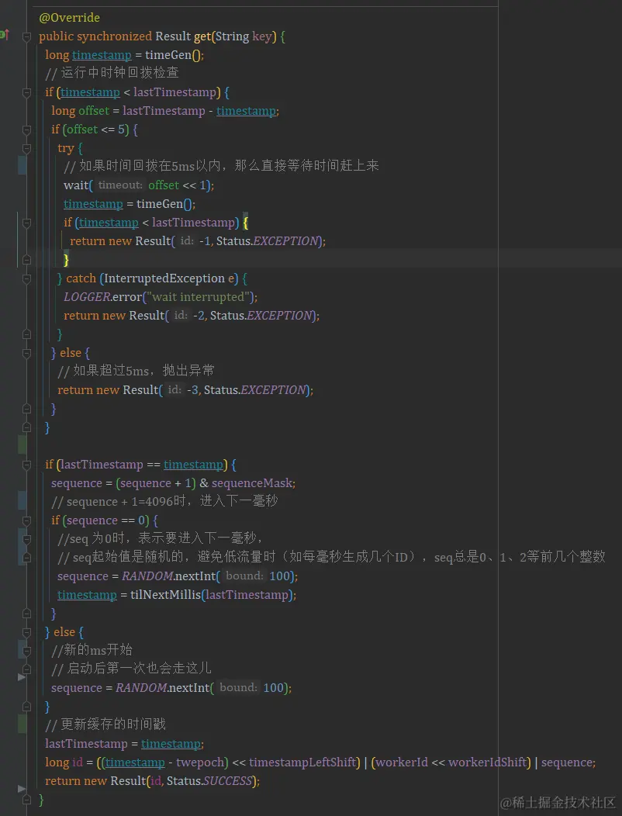Click the 'sequenceMask' identifier
The width and height of the screenshot is (622, 816).
pyautogui.click(x=252, y=483)
